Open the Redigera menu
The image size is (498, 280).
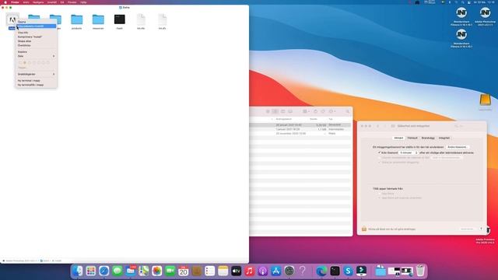[38, 2]
